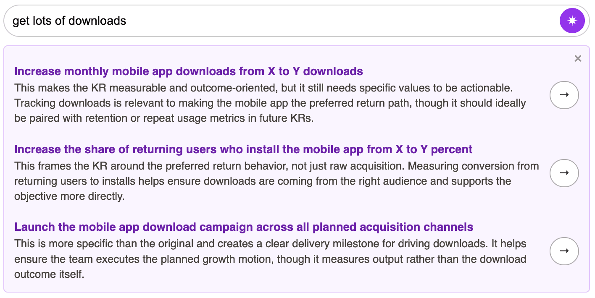Apply the monthly mobile app downloads suggestion arrow
The width and height of the screenshot is (595, 298).
click(564, 95)
